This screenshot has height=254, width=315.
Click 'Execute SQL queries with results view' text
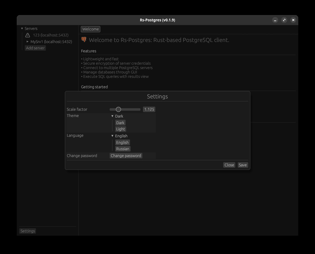(x=116, y=76)
